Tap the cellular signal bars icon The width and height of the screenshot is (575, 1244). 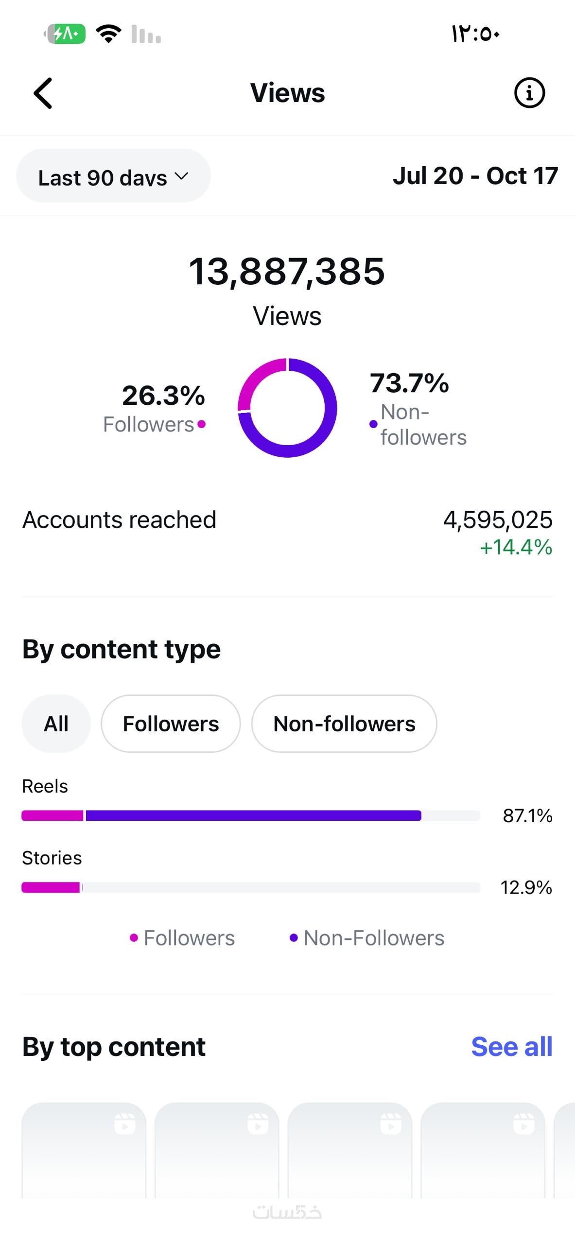click(146, 35)
